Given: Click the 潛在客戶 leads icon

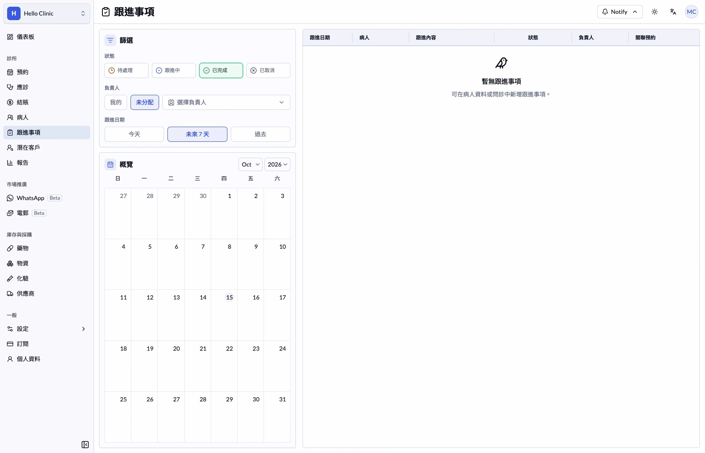Looking at the screenshot, I should (10, 148).
